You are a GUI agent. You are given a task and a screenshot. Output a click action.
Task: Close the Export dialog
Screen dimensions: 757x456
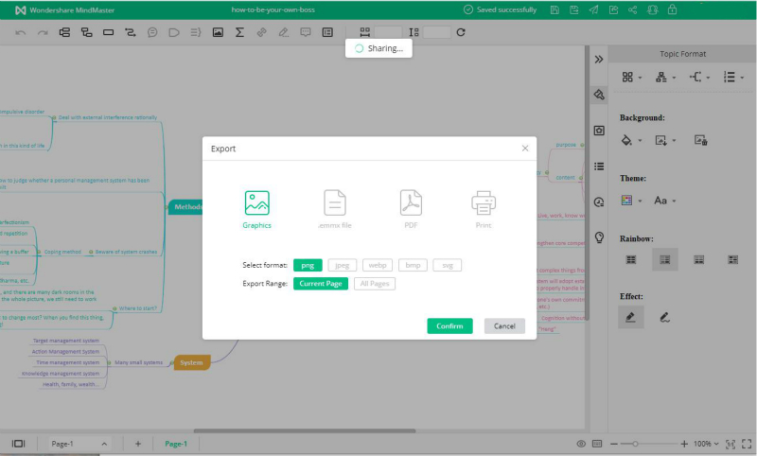click(x=525, y=149)
